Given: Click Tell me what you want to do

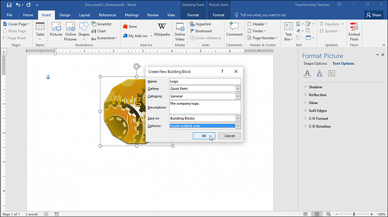Looking at the screenshot, I should click(260, 15).
